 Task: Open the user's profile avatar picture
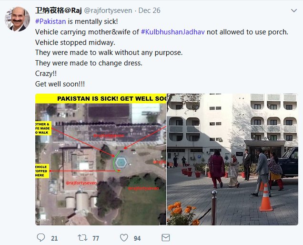[18, 19]
